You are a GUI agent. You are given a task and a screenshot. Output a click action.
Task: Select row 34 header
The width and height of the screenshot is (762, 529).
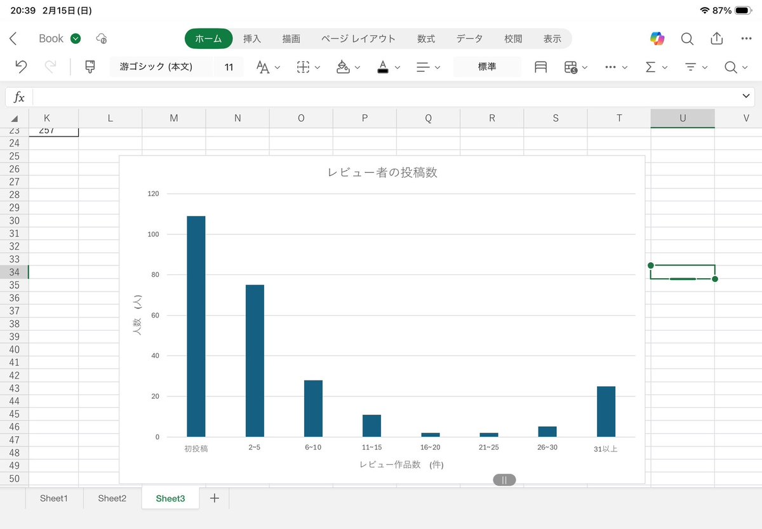(14, 272)
